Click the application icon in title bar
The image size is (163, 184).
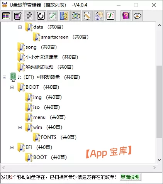pos(5,5)
